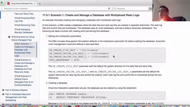Click DEFAULT TEMPORARY TABLESPACE dflttmp line

point(78,97)
